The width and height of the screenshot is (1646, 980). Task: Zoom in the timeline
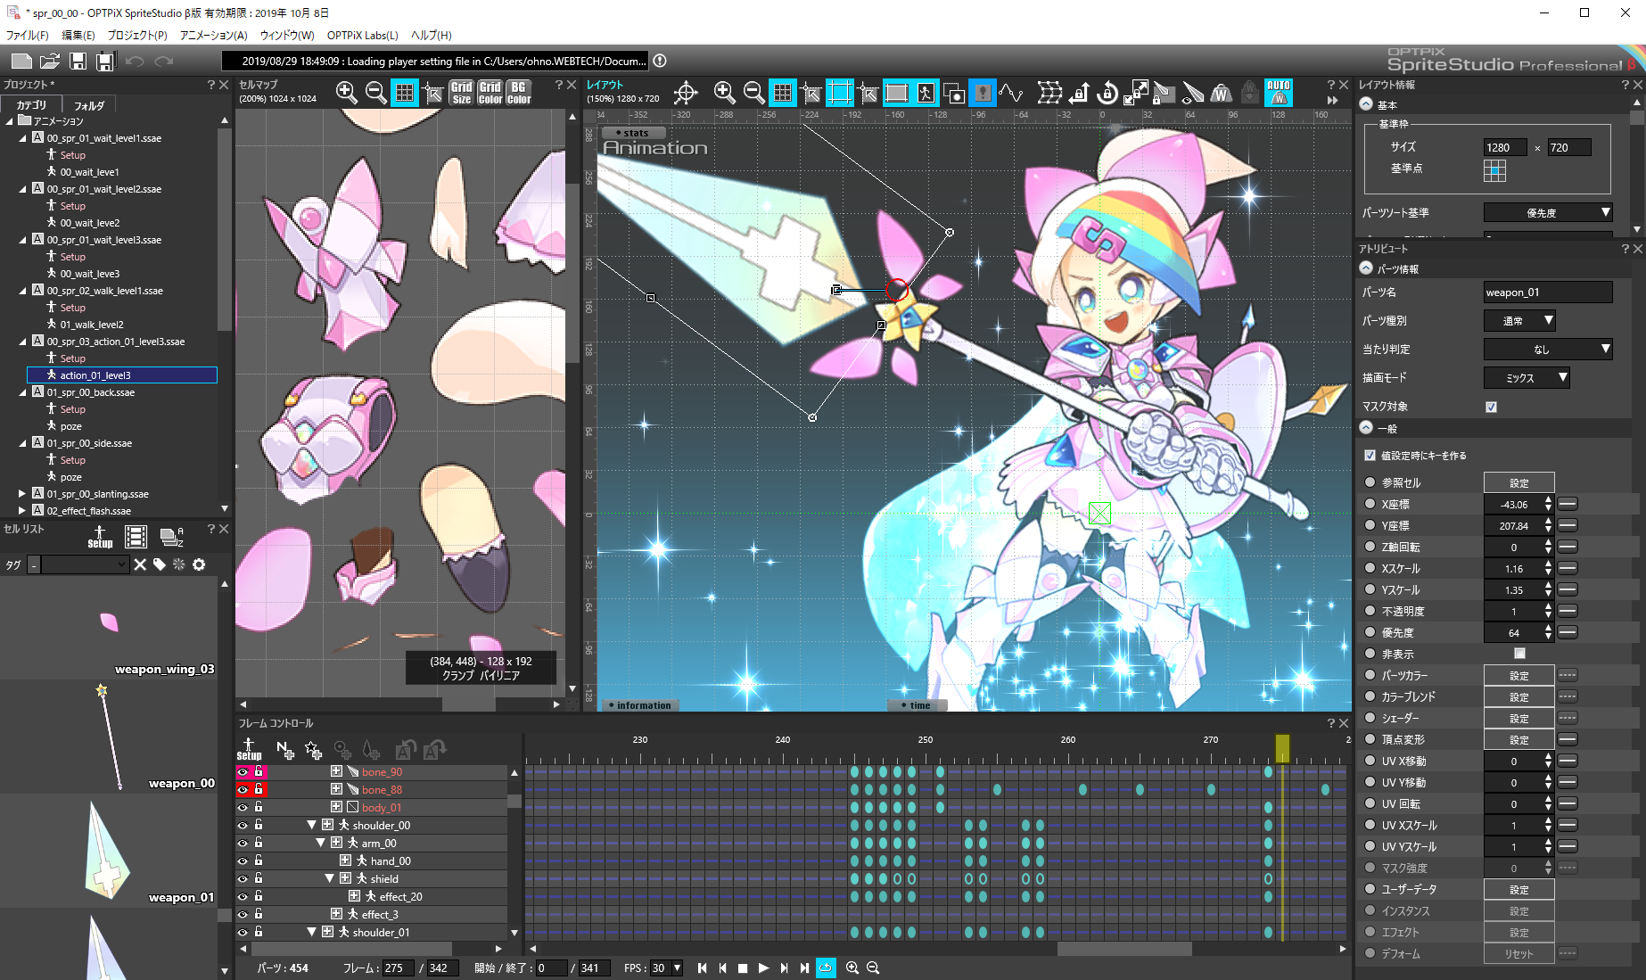pos(852,968)
